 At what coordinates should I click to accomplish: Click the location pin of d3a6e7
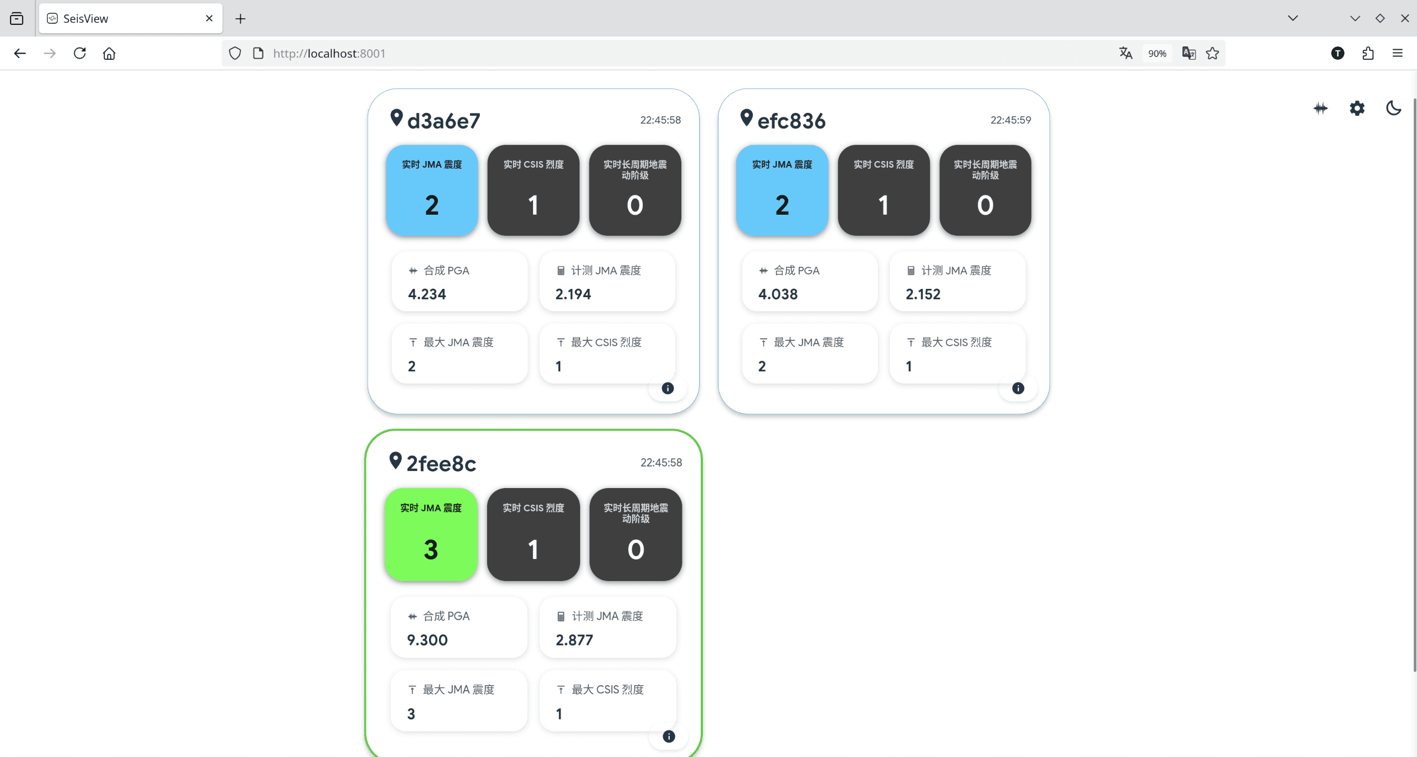pyautogui.click(x=396, y=118)
